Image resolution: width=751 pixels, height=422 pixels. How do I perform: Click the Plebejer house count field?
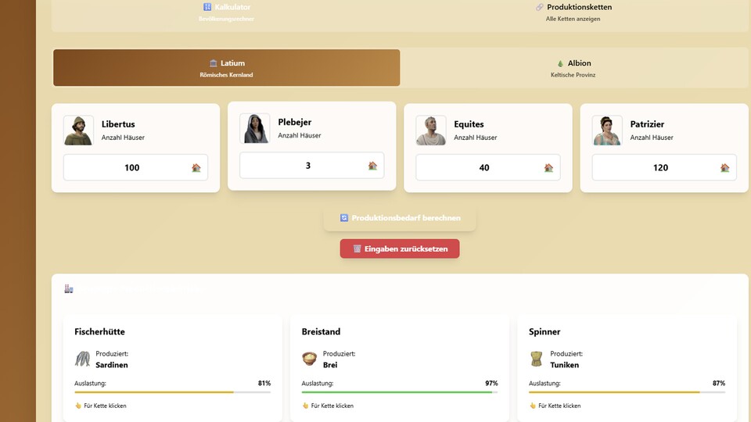click(301, 166)
